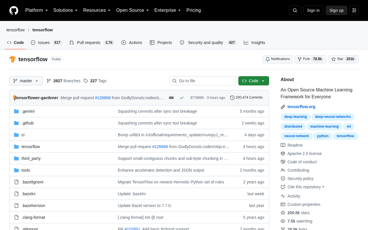Screen dimensions: 368x230
Task: Open the third_party folder
Action: pyautogui.click(x=31, y=158)
